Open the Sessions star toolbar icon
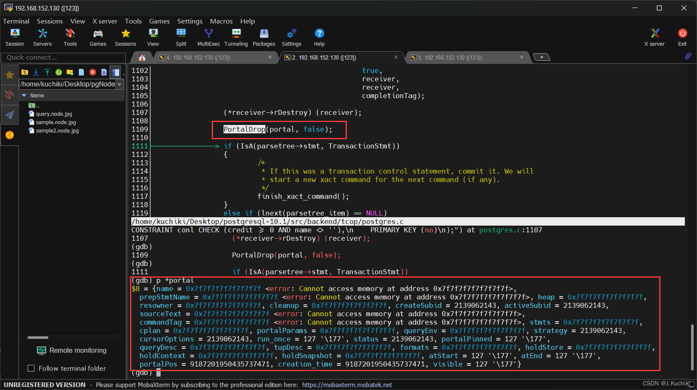 click(125, 37)
